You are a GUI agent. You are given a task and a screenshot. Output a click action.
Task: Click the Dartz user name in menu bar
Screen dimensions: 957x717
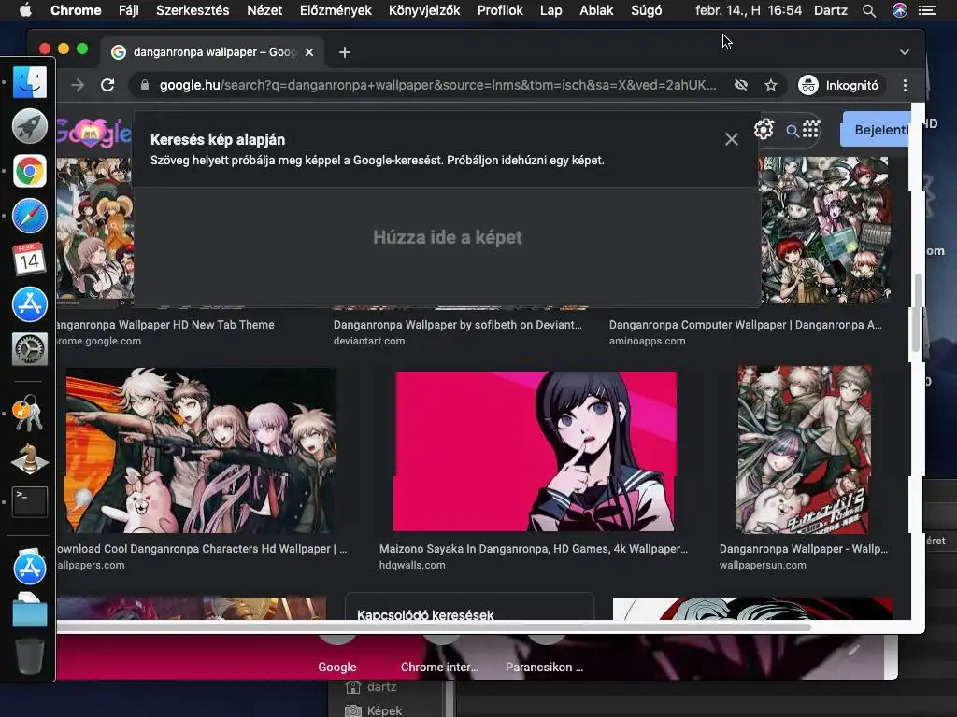pyautogui.click(x=830, y=10)
